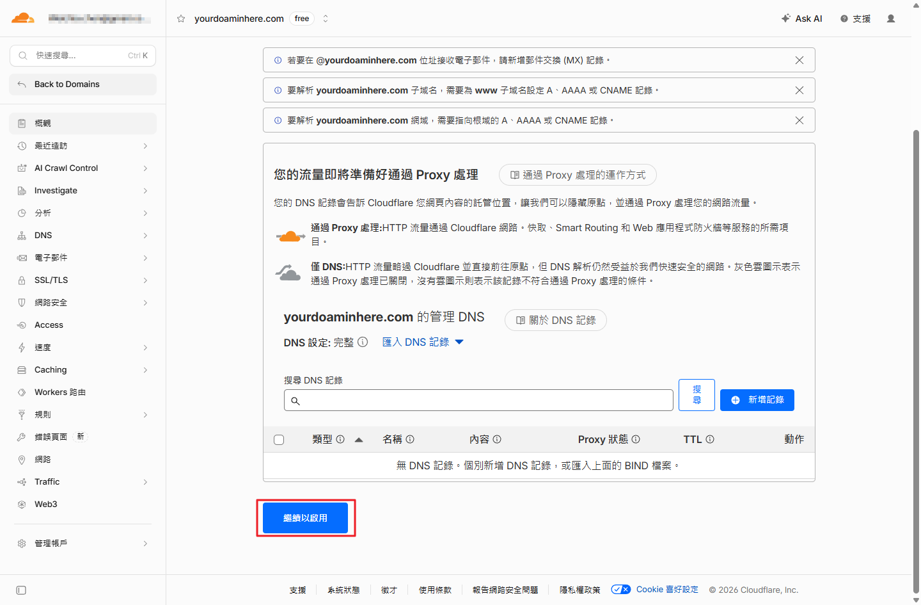
Task: Click the Traffic sidebar icon
Action: 22,482
